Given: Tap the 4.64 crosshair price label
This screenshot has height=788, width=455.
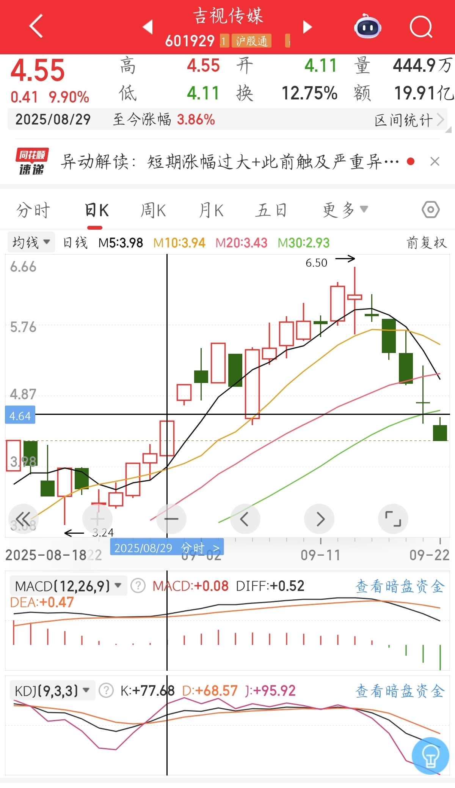Looking at the screenshot, I should click(x=20, y=415).
